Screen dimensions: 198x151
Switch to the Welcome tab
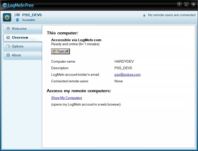23,29
